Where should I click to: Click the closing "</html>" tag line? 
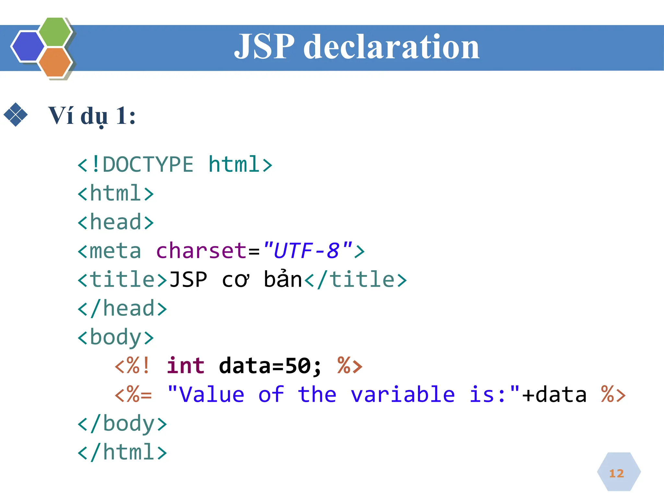122,452
